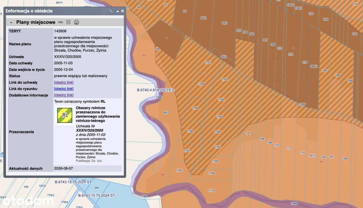Click the RL land-use symbol swatch
The width and height of the screenshot is (363, 208).
pyautogui.click(x=65, y=115)
